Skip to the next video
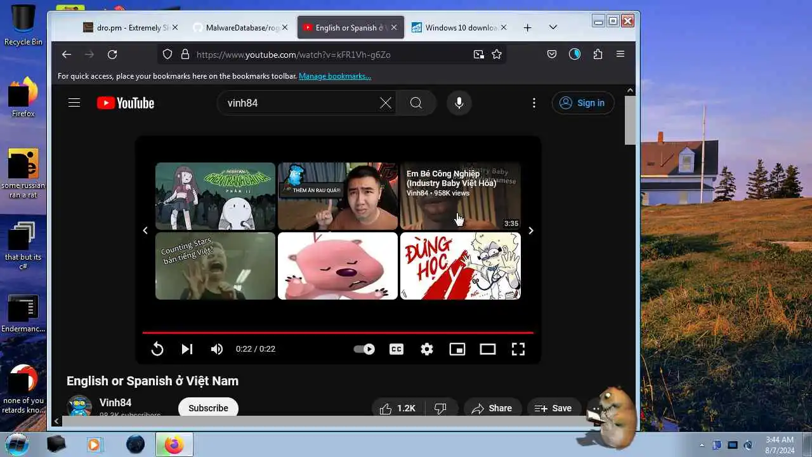The image size is (812, 457). click(187, 349)
